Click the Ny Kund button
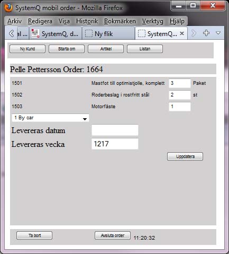The width and height of the screenshot is (229, 254). tap(28, 49)
